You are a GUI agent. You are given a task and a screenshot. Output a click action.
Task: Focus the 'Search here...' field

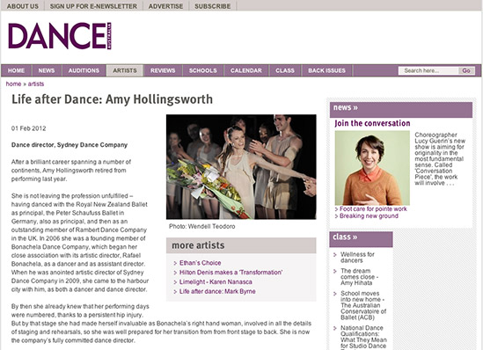click(428, 71)
